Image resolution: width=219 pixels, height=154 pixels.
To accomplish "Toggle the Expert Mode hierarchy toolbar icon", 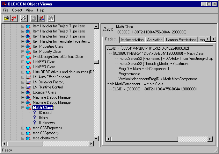I will coord(24,18).
